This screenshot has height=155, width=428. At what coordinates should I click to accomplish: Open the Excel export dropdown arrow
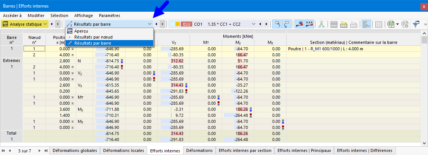click(397, 24)
